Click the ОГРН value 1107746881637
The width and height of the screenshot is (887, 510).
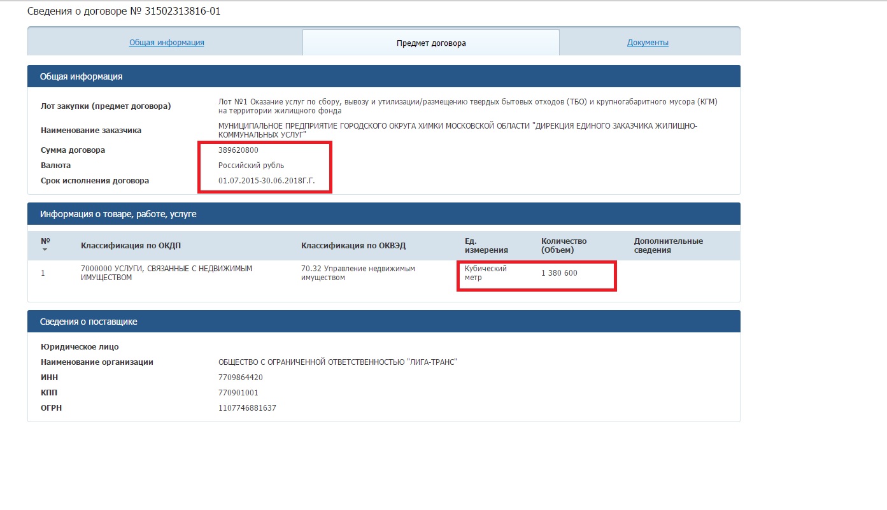pyautogui.click(x=247, y=408)
